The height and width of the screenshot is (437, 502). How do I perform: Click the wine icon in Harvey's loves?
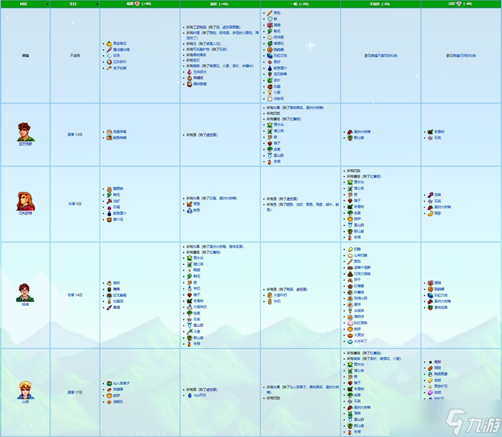coord(109,308)
